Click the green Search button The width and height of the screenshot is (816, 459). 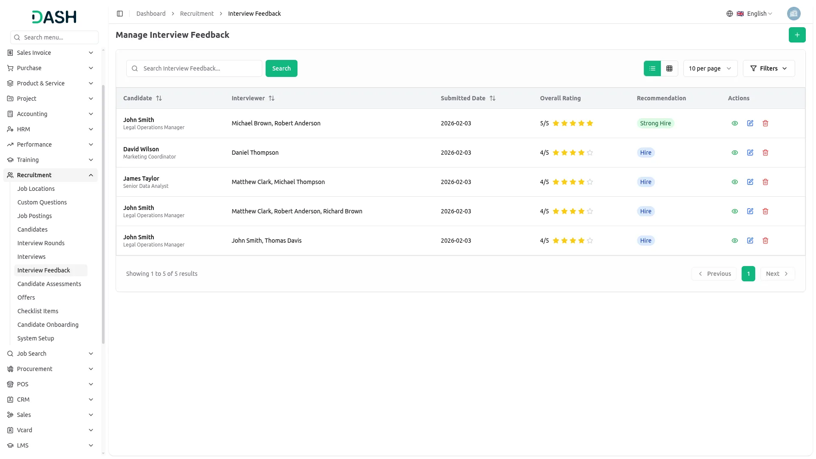pos(281,68)
